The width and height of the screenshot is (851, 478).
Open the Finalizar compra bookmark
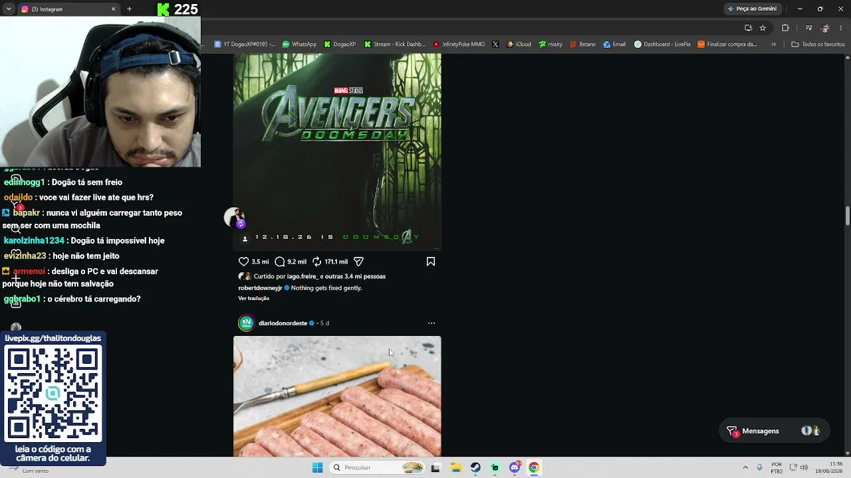727,44
